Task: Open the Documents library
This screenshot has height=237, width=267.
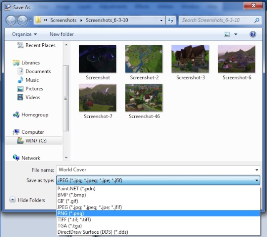Action: pyautogui.click(x=38, y=71)
